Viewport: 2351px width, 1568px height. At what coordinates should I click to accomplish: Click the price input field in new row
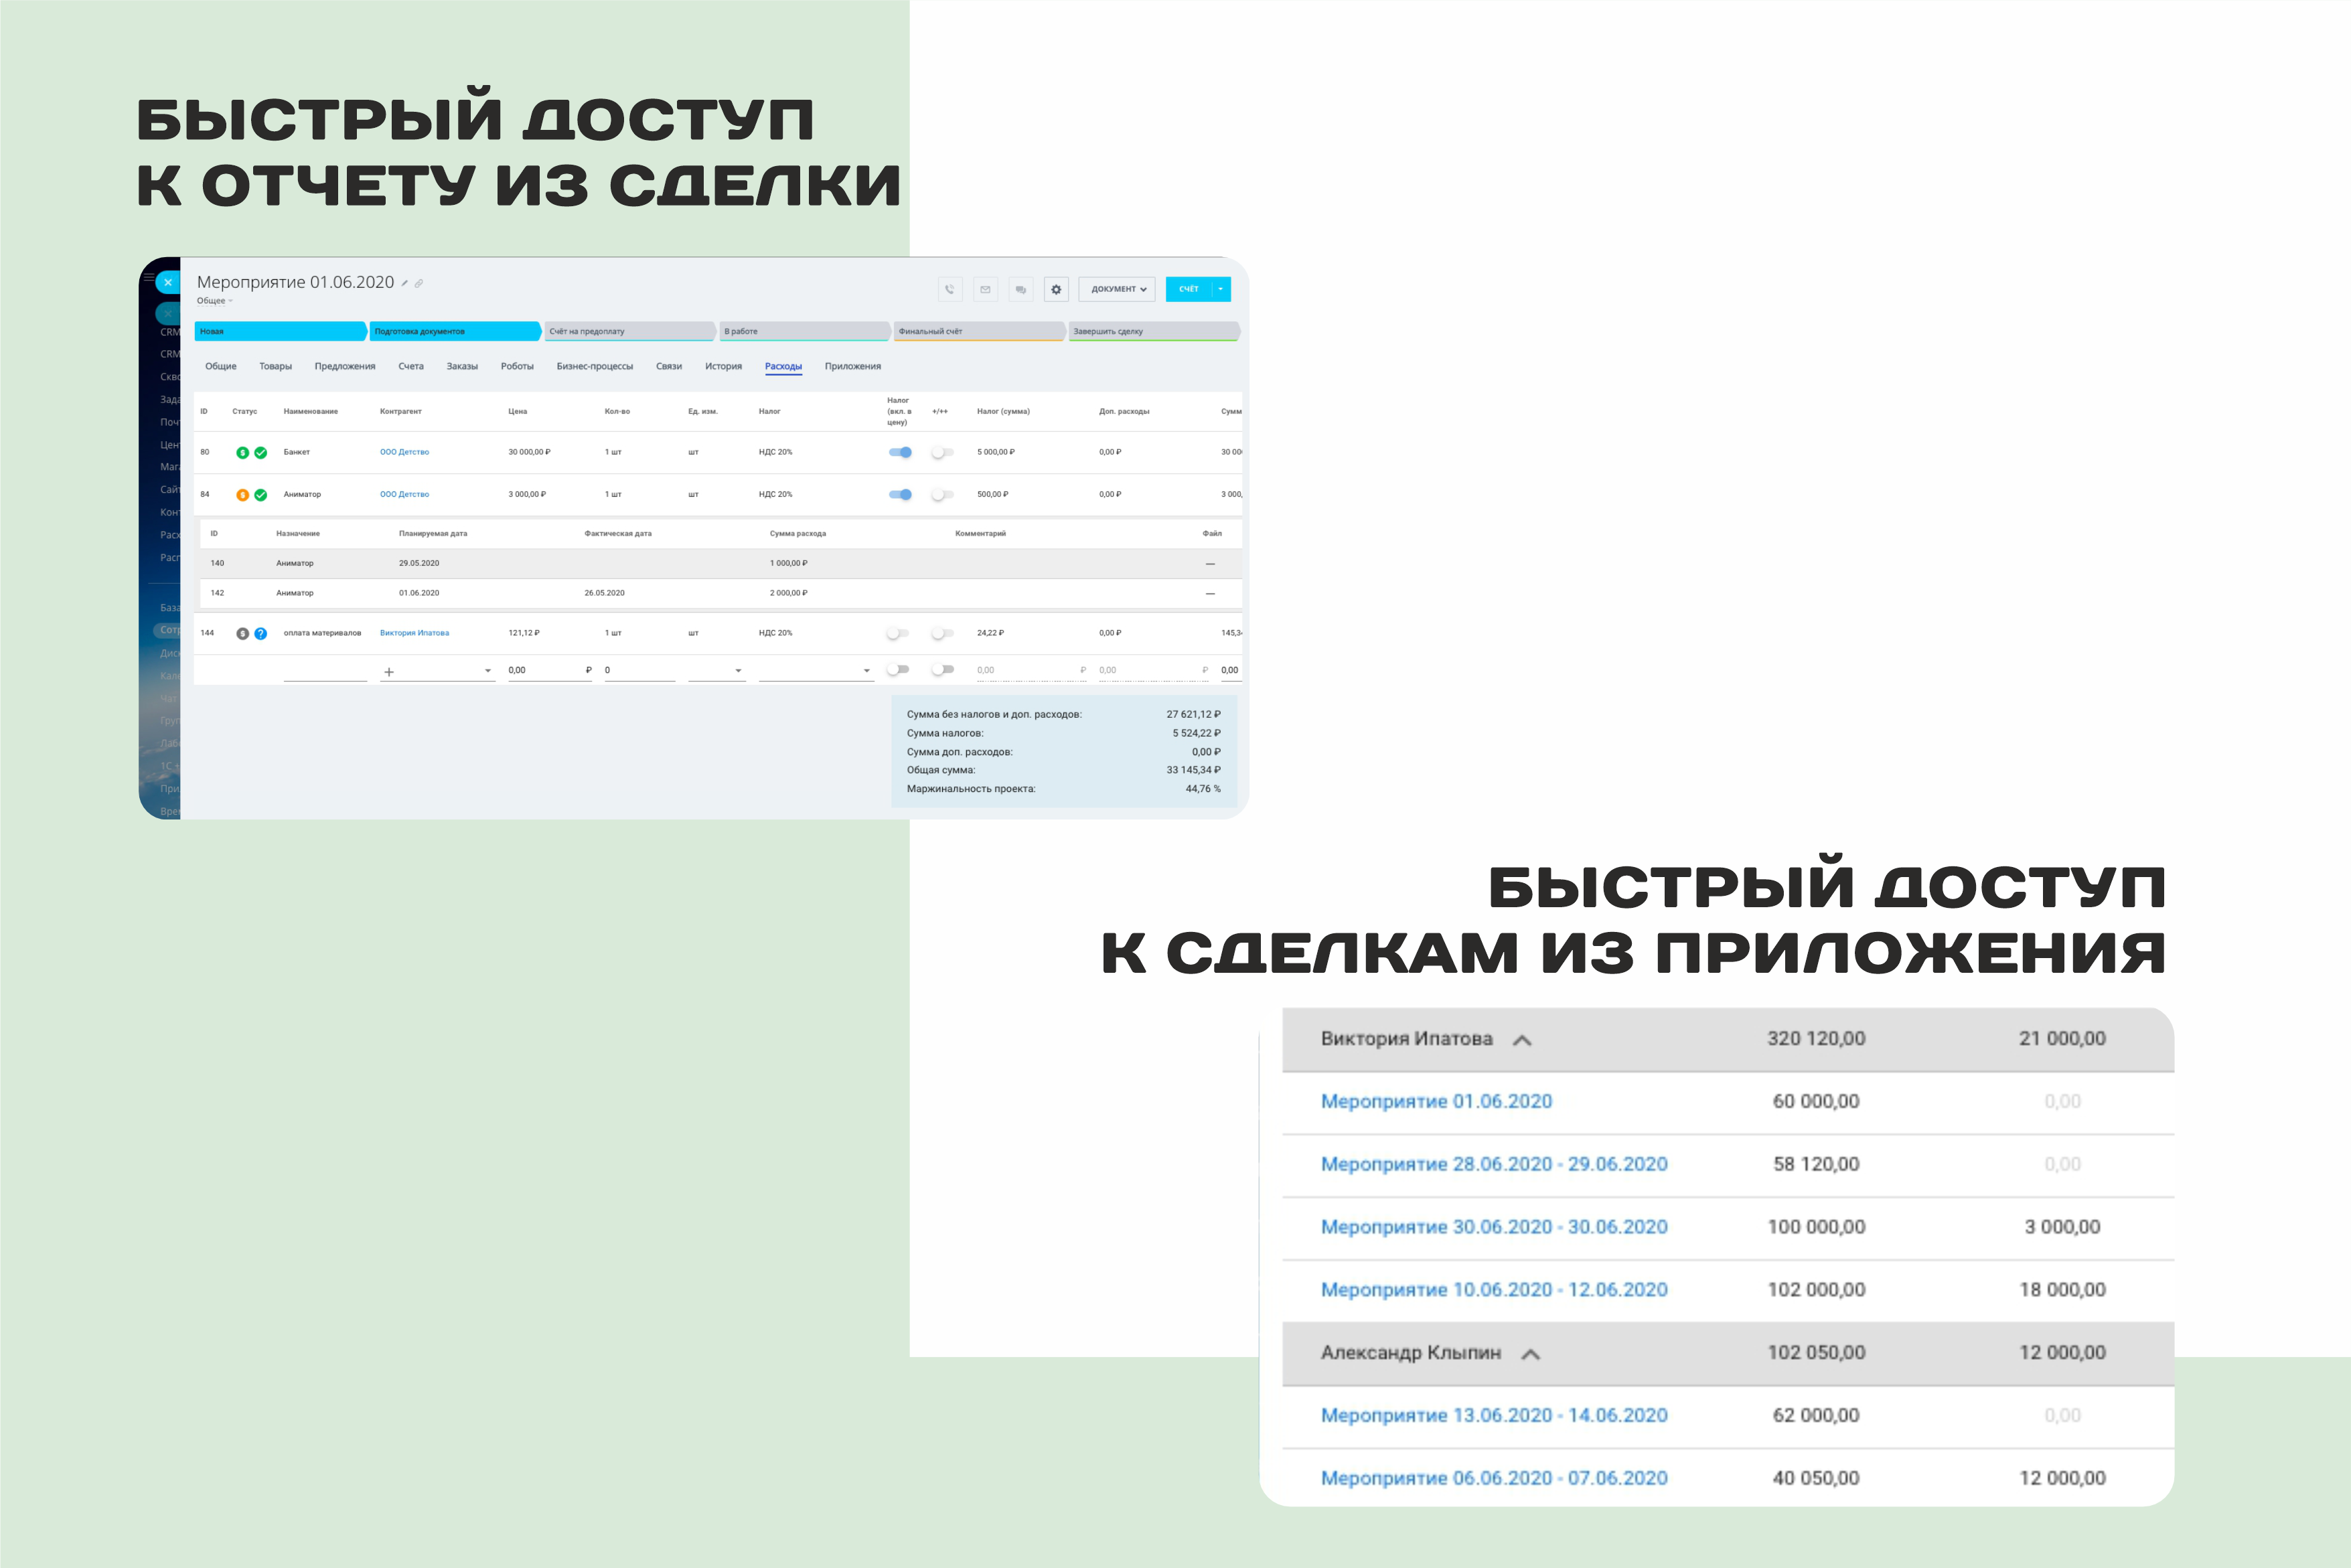544,670
